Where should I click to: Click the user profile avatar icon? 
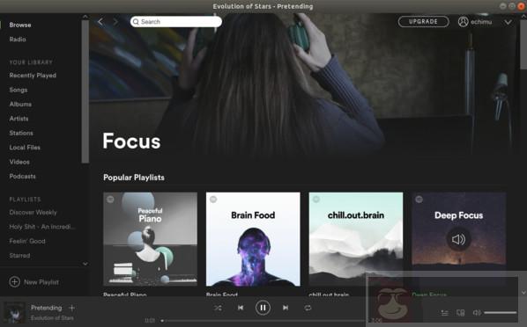tap(463, 22)
